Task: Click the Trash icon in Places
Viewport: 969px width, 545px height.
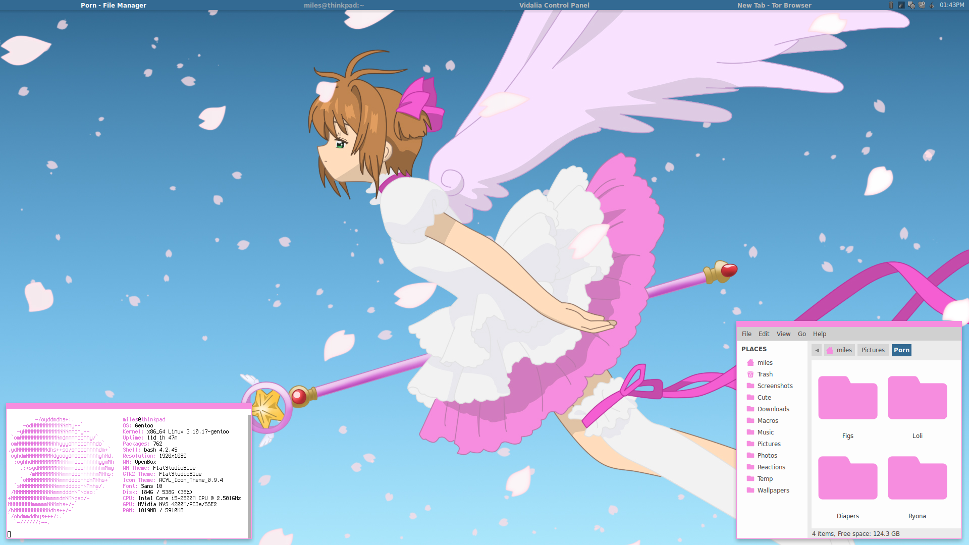Action: [750, 374]
